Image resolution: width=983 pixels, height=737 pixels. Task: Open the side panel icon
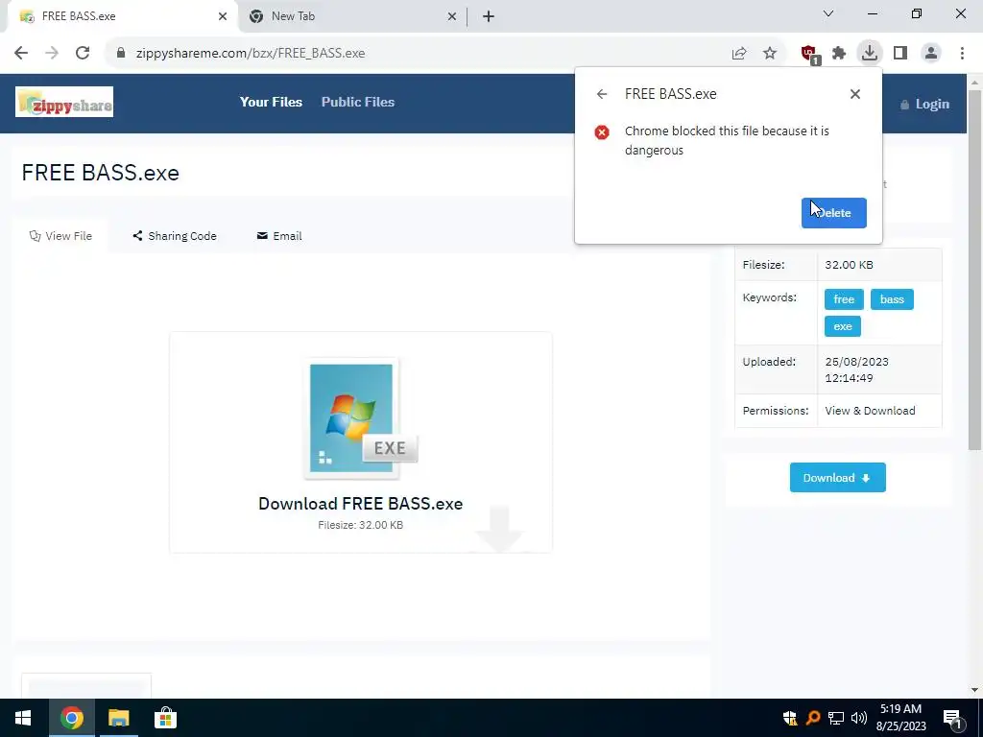pyautogui.click(x=900, y=54)
